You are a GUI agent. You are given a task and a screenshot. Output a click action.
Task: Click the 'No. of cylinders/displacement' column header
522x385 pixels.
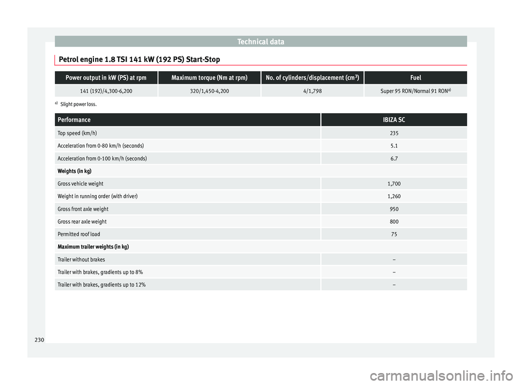coord(312,78)
